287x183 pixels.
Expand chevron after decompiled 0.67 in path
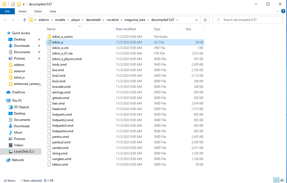(x=177, y=20)
